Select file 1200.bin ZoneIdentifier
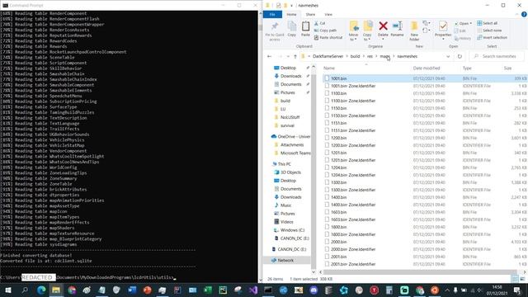This screenshot has width=528, height=297. (x=353, y=145)
